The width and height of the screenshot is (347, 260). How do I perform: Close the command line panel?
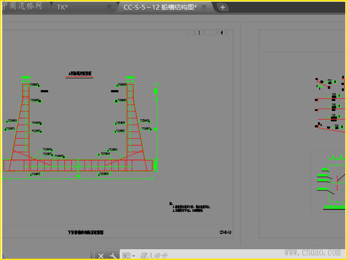tap(101, 256)
